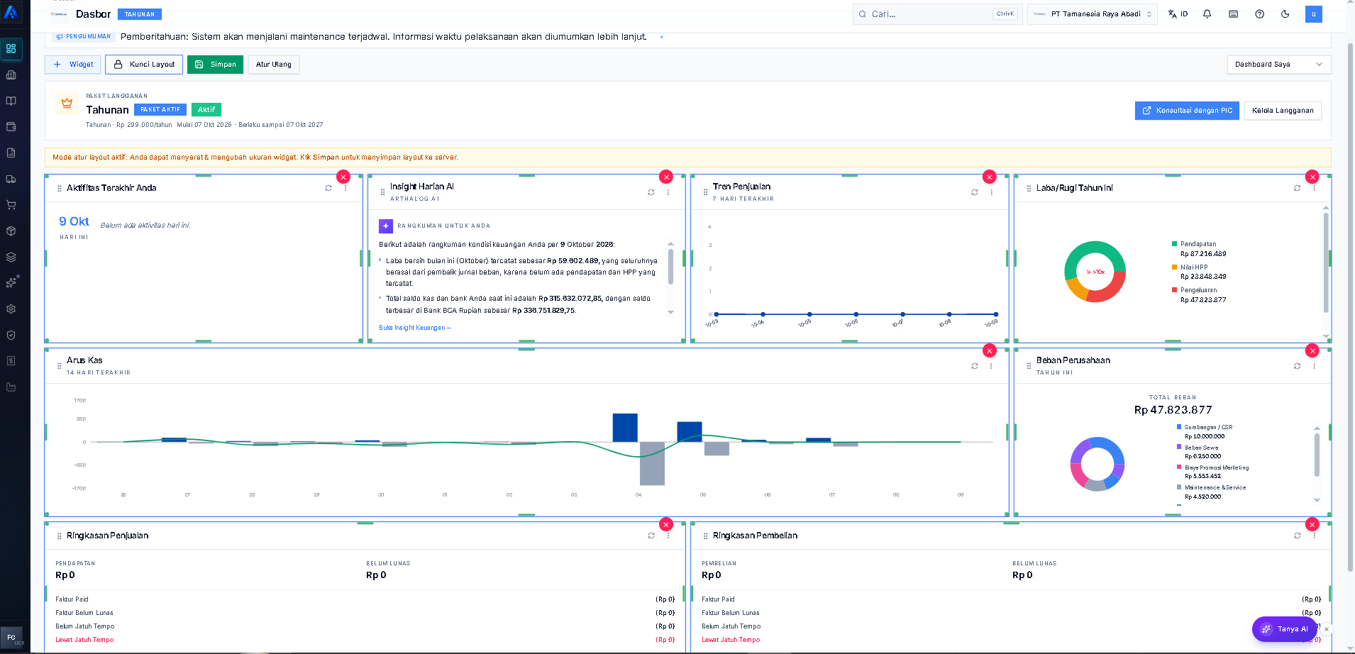Open the wallet icon in sidebar
The width and height of the screenshot is (1355, 654).
coord(11,127)
